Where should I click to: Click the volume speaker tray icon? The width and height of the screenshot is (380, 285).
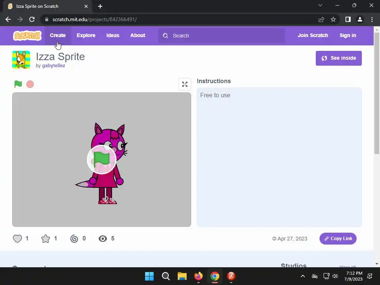point(335,276)
